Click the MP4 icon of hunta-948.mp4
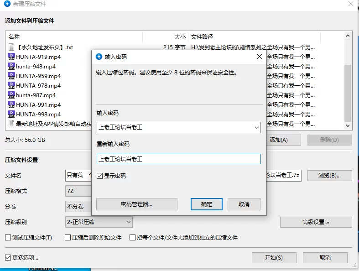The image size is (359, 271). pos(11,66)
